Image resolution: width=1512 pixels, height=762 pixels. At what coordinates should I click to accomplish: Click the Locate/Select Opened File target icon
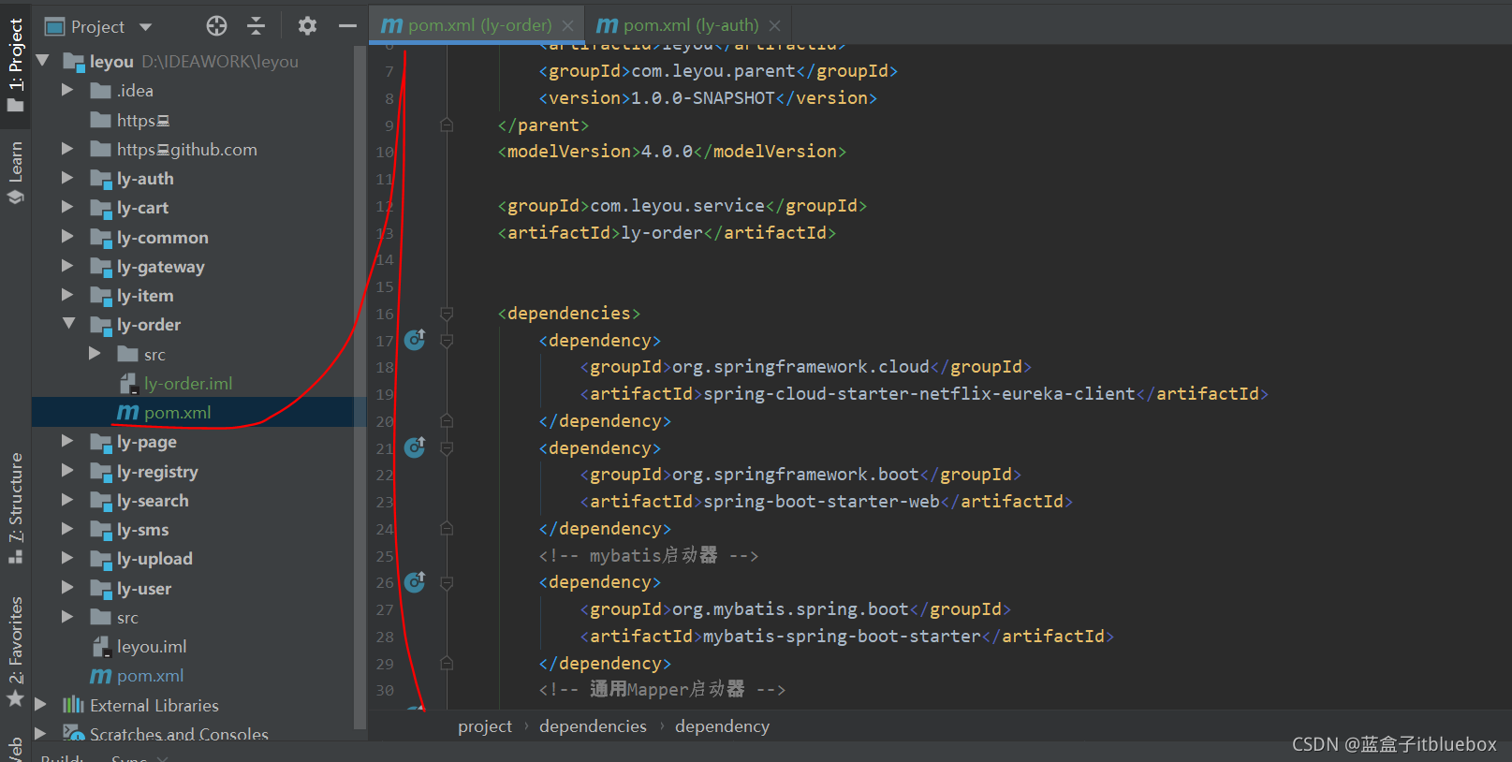216,26
